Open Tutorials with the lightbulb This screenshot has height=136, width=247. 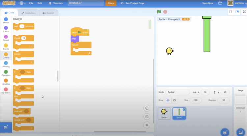(x=55, y=3)
